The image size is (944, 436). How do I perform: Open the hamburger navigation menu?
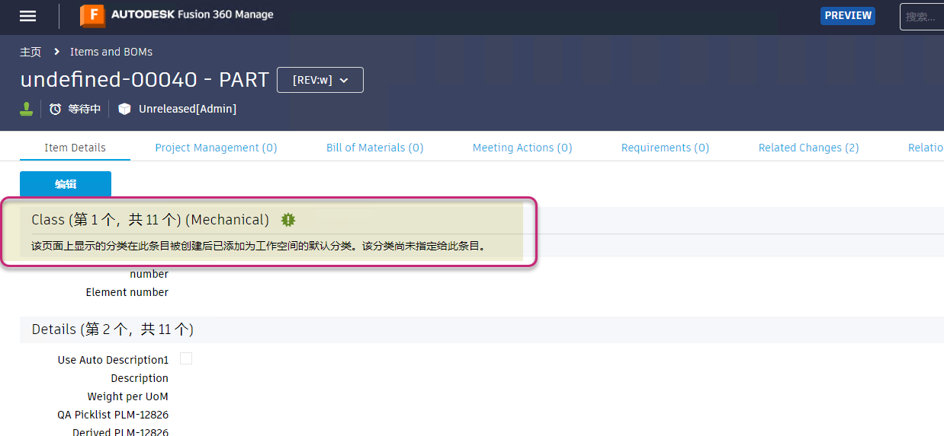pyautogui.click(x=27, y=16)
